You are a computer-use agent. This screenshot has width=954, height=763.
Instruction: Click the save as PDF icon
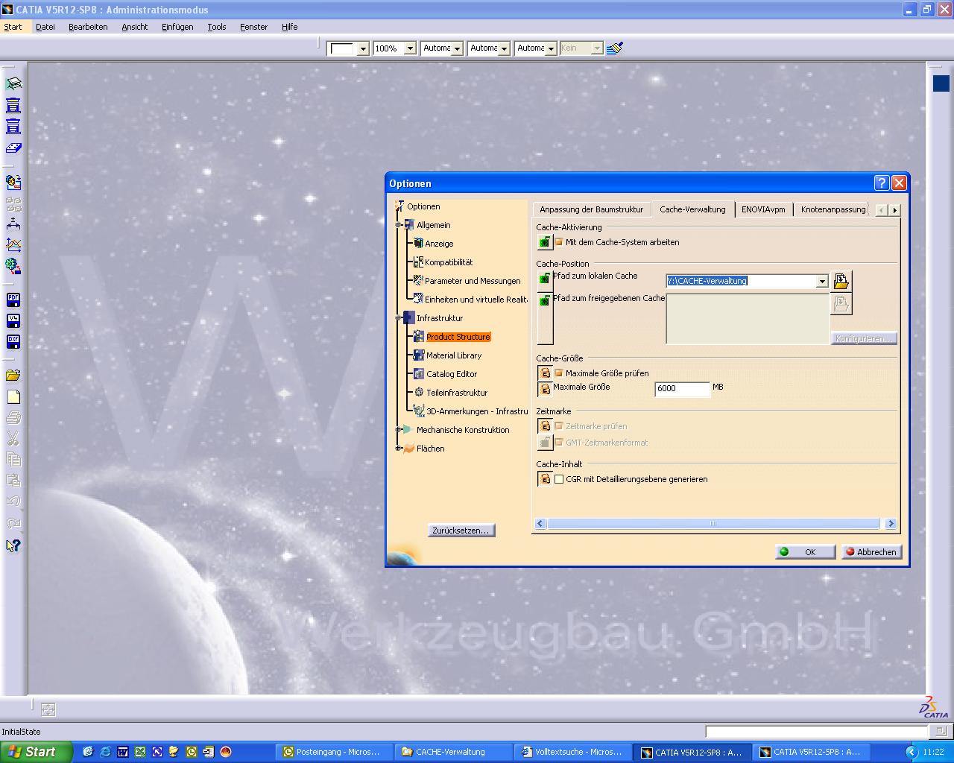click(13, 300)
